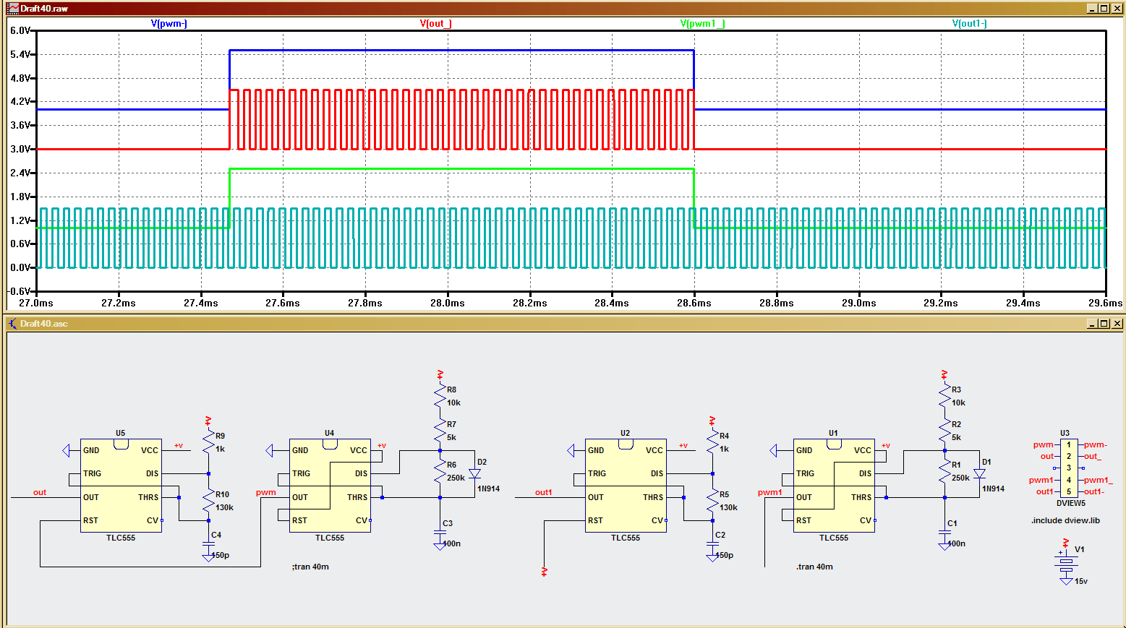Select resistor R2 5k symbol

click(x=944, y=431)
